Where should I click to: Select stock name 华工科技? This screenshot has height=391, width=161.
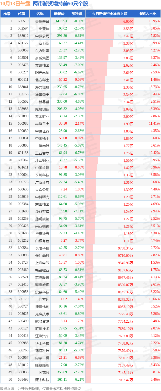42,343
